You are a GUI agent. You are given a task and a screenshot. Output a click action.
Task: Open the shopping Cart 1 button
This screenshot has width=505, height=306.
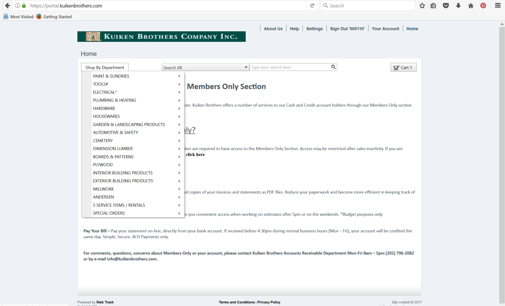coord(403,67)
